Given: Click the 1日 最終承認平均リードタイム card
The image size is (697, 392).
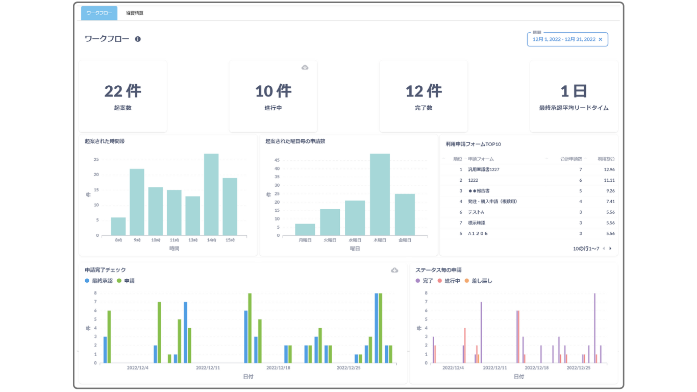Looking at the screenshot, I should [574, 96].
